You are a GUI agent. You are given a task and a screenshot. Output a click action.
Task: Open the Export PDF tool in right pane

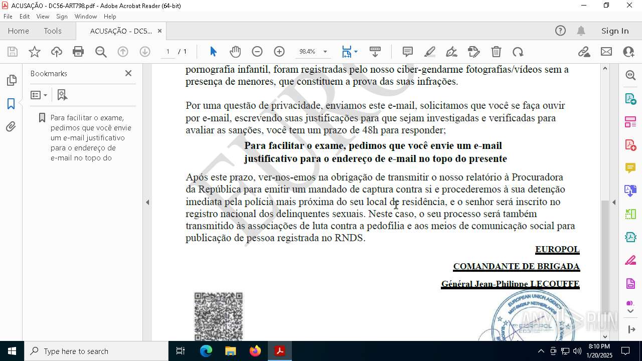point(630,99)
